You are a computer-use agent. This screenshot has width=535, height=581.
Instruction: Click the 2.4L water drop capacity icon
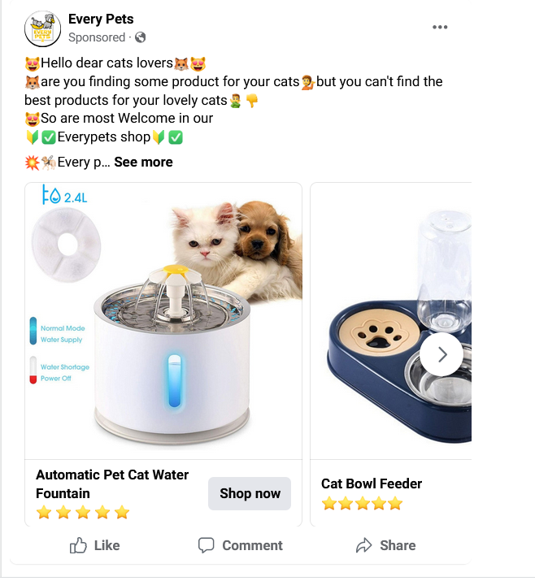pyautogui.click(x=64, y=195)
